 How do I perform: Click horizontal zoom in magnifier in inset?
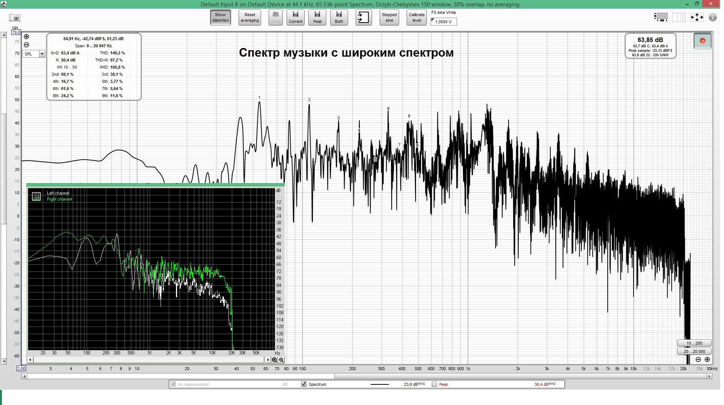pos(274,360)
